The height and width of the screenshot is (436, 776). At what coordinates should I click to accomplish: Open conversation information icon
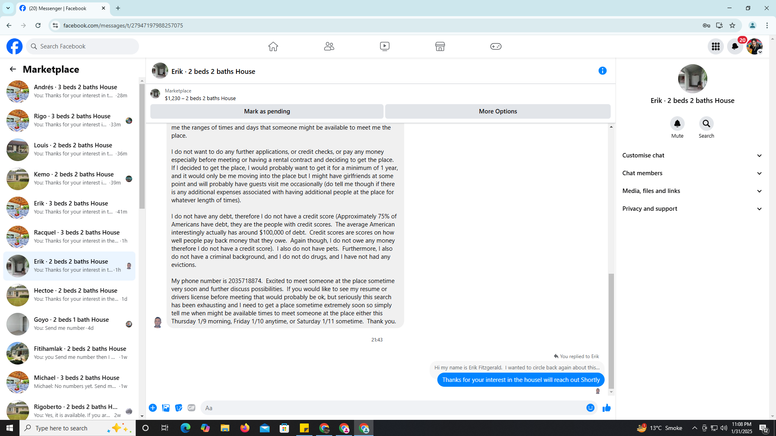(x=603, y=71)
